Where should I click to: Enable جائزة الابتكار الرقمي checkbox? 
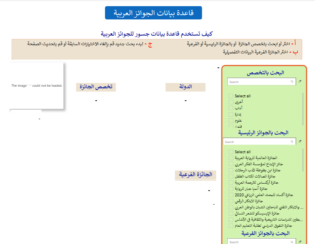coord(231,201)
